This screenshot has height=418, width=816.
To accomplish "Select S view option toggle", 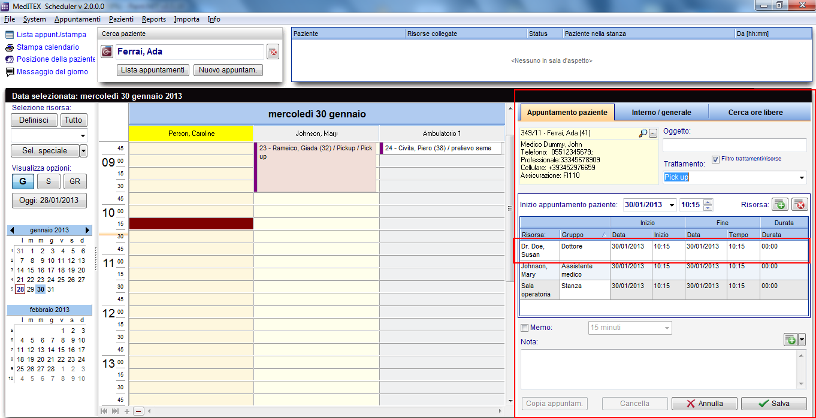I will click(x=49, y=181).
